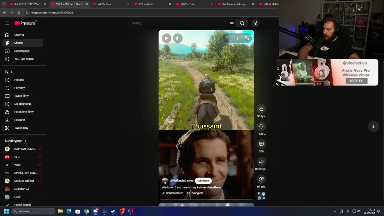Open SzklanaY2J channel
Viewport: 384px width, 216px height.
(x=23, y=189)
